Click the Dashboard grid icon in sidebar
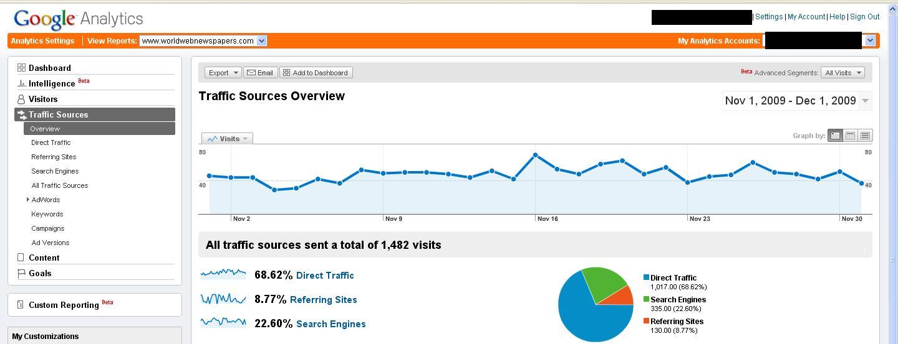The width and height of the screenshot is (898, 344). (x=21, y=67)
